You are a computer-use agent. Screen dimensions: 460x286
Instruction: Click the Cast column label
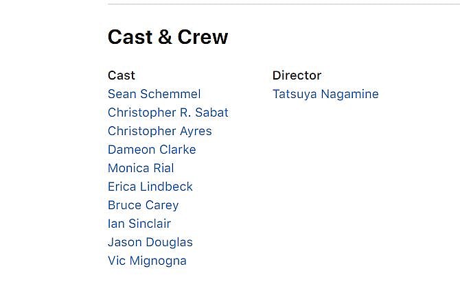(x=122, y=75)
